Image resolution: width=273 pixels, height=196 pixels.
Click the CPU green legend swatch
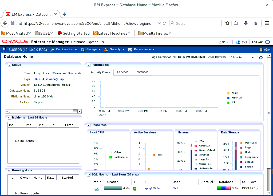pyautogui.click(x=228, y=103)
